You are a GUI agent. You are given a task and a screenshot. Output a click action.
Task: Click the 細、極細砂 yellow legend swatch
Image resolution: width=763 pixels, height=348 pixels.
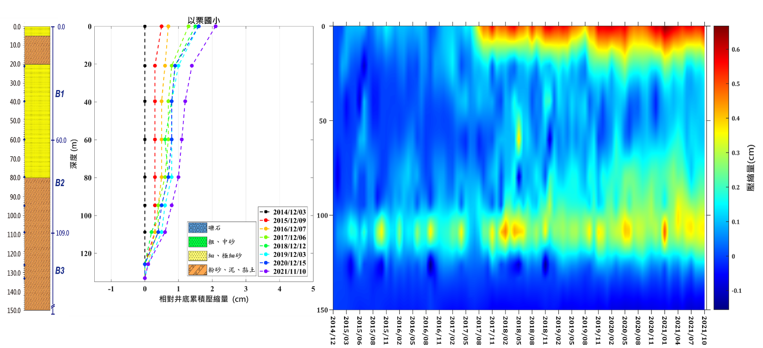[196, 256]
